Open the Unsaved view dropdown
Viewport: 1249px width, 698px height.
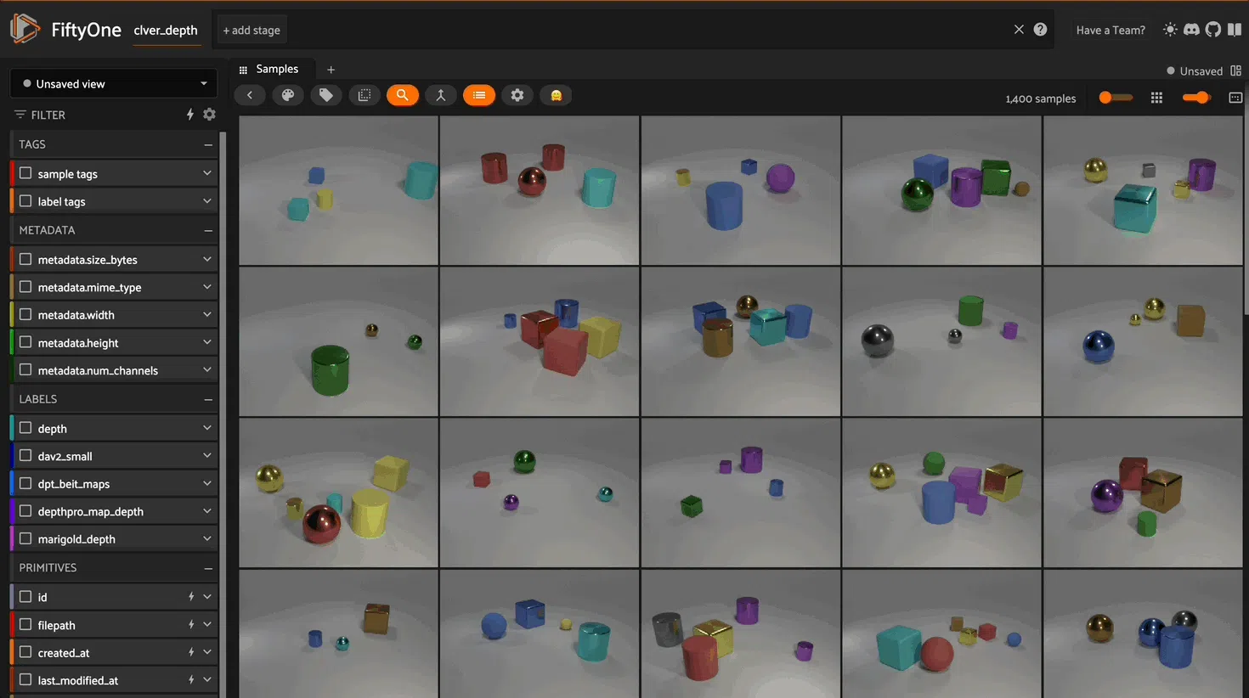point(114,83)
